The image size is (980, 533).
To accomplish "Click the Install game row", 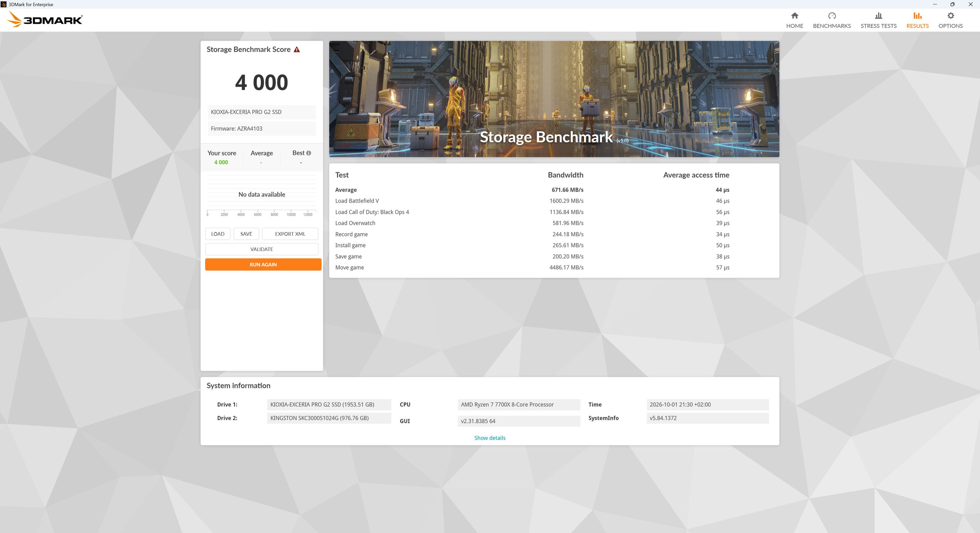I will [532, 245].
